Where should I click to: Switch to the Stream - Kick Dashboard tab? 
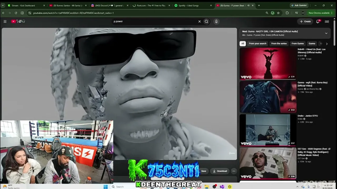tap(26, 5)
